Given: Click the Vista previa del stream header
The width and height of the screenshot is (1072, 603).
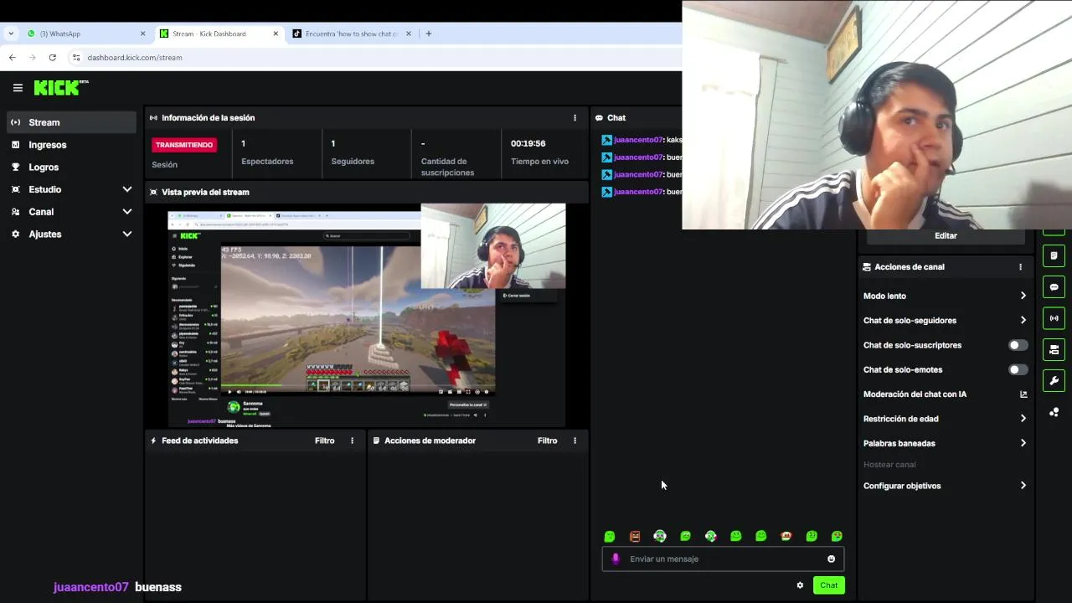Looking at the screenshot, I should pos(205,192).
